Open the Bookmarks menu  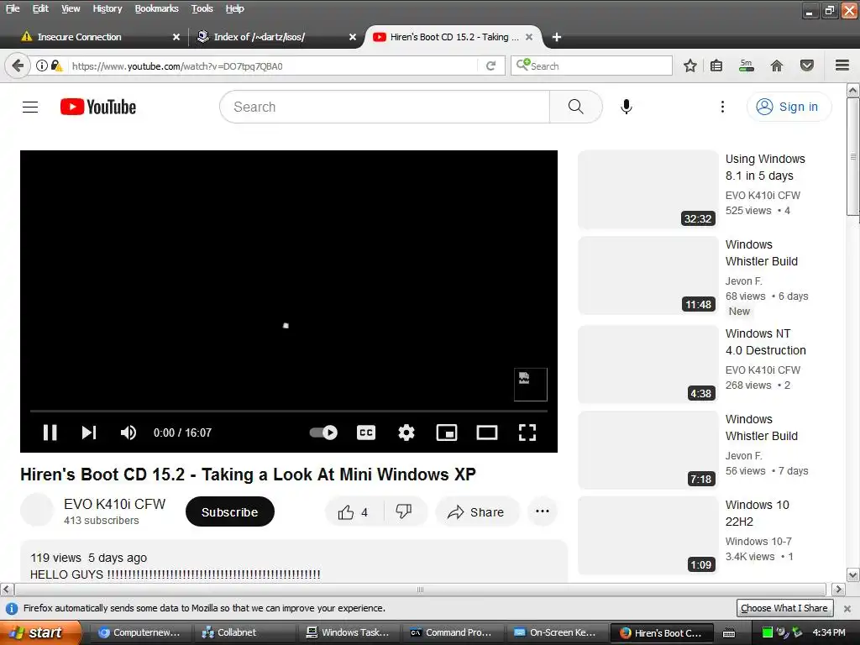pos(156,8)
